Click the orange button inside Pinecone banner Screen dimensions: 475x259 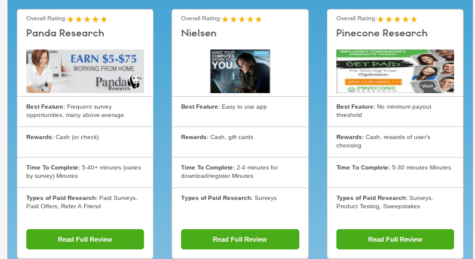[373, 82]
